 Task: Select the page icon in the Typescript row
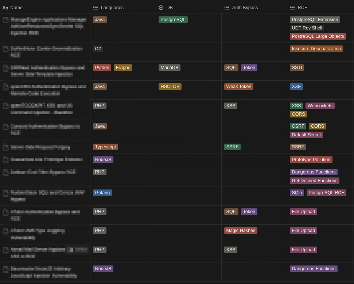[x=5, y=147]
